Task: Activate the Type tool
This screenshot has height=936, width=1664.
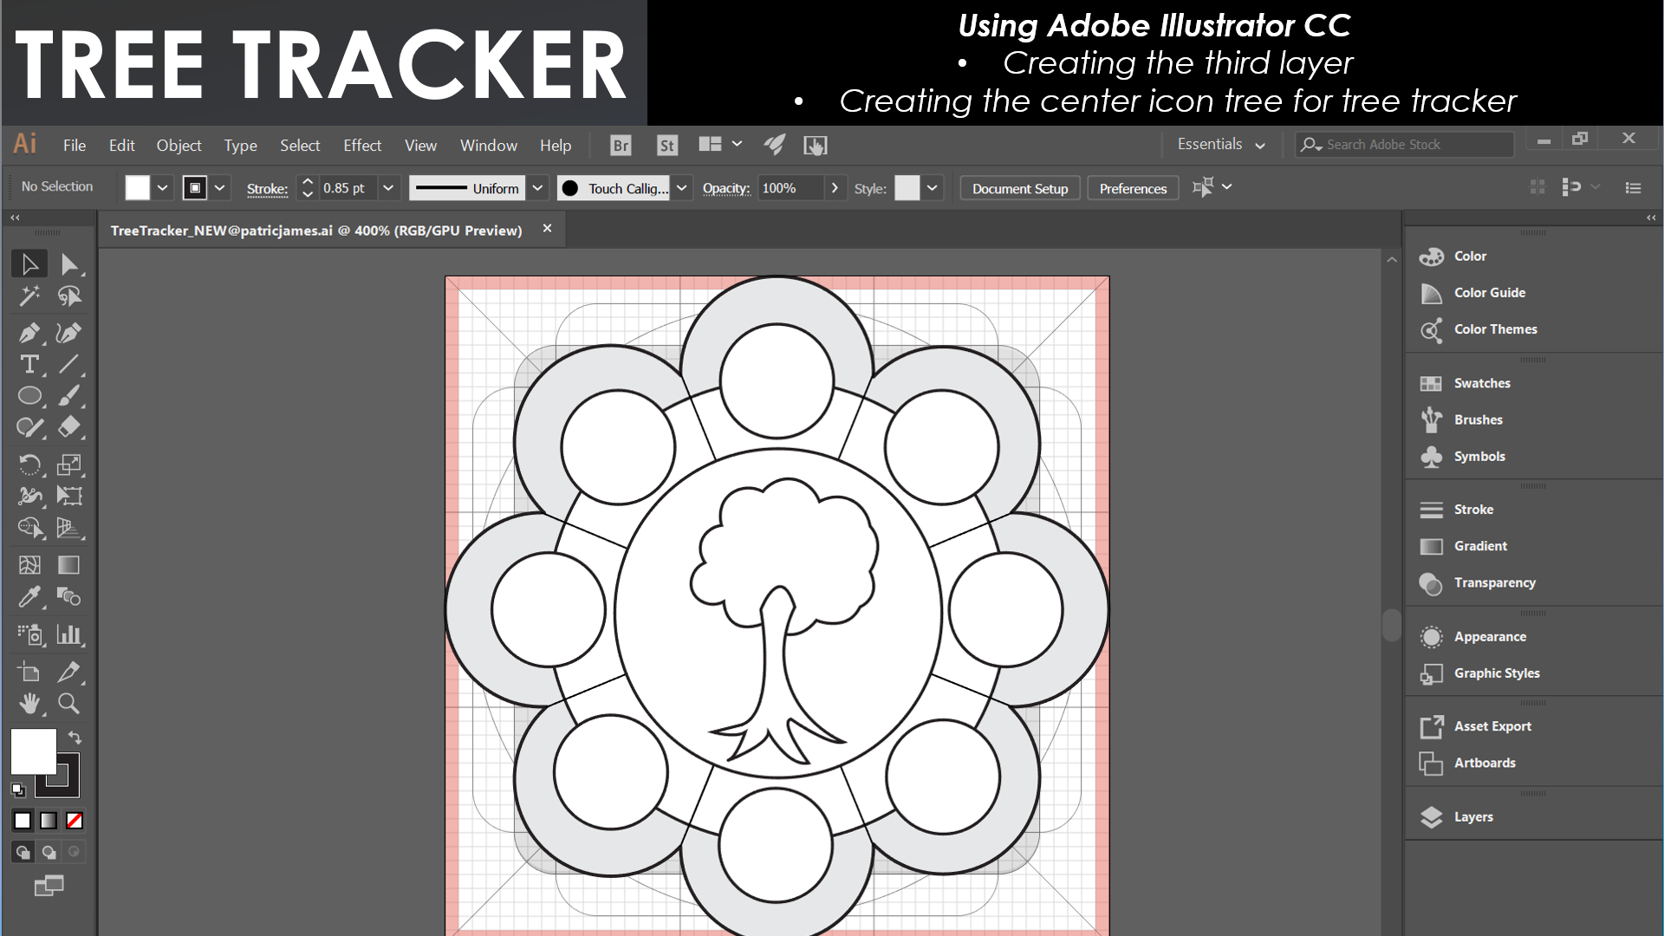Action: [x=29, y=364]
